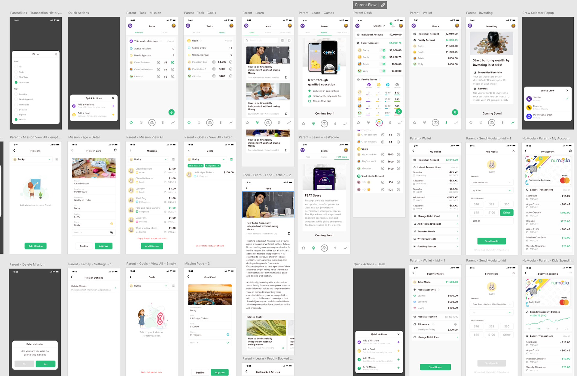Click dollar nav icon in Parent - Wallet bottom bar
577x376 pixels.
446,122
